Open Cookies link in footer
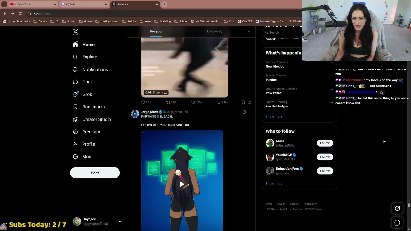The width and height of the screenshot is (411, 231). [x=294, y=204]
